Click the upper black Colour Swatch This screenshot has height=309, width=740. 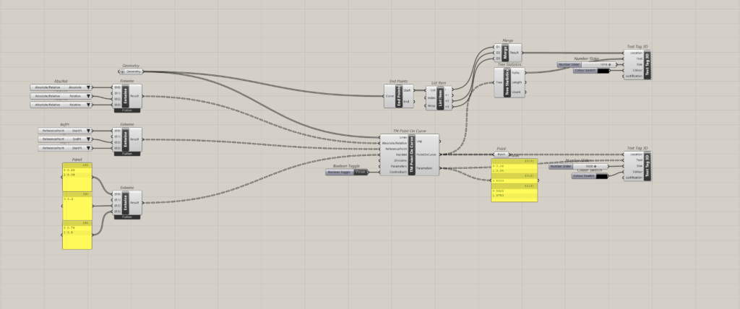(603, 71)
